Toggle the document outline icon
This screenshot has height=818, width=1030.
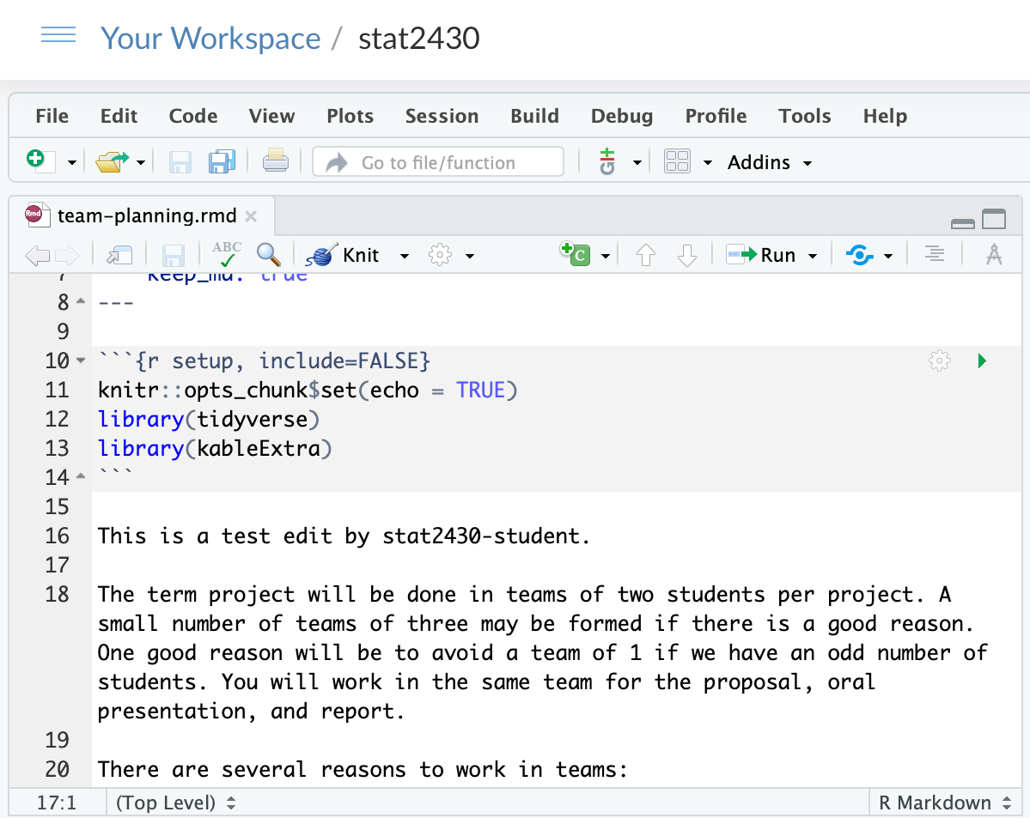point(935,254)
